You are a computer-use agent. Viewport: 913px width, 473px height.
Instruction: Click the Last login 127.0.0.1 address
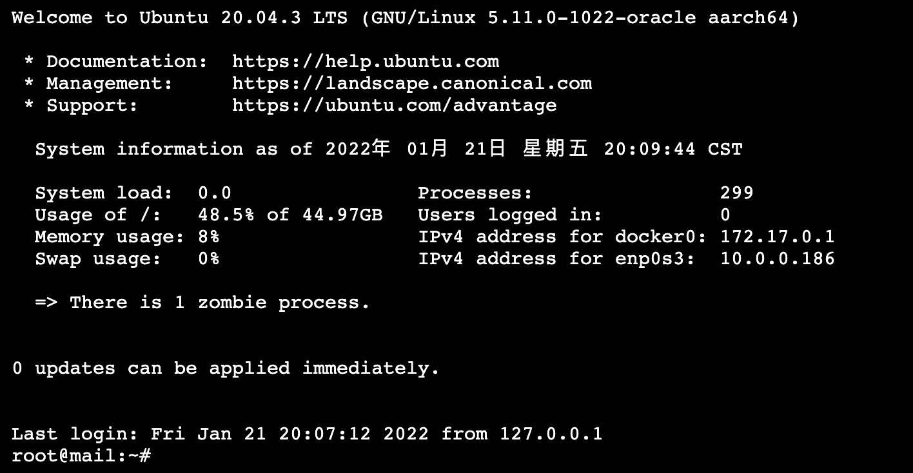pos(551,434)
